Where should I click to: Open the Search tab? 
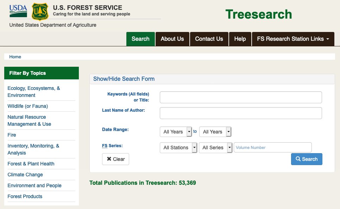140,39
